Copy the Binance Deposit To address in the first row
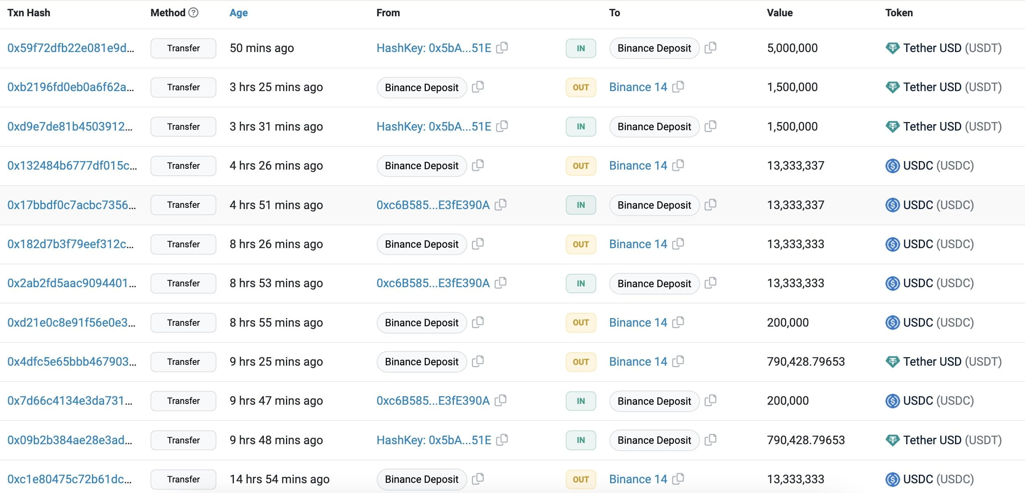The width and height of the screenshot is (1025, 493). [x=710, y=48]
